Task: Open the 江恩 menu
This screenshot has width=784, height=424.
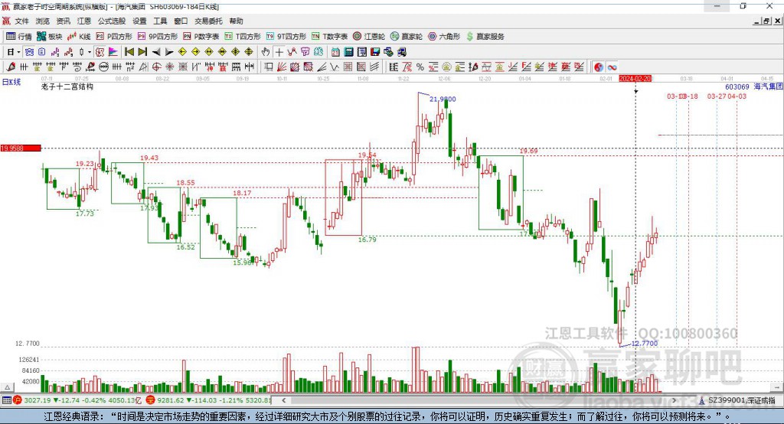Action: click(x=84, y=21)
